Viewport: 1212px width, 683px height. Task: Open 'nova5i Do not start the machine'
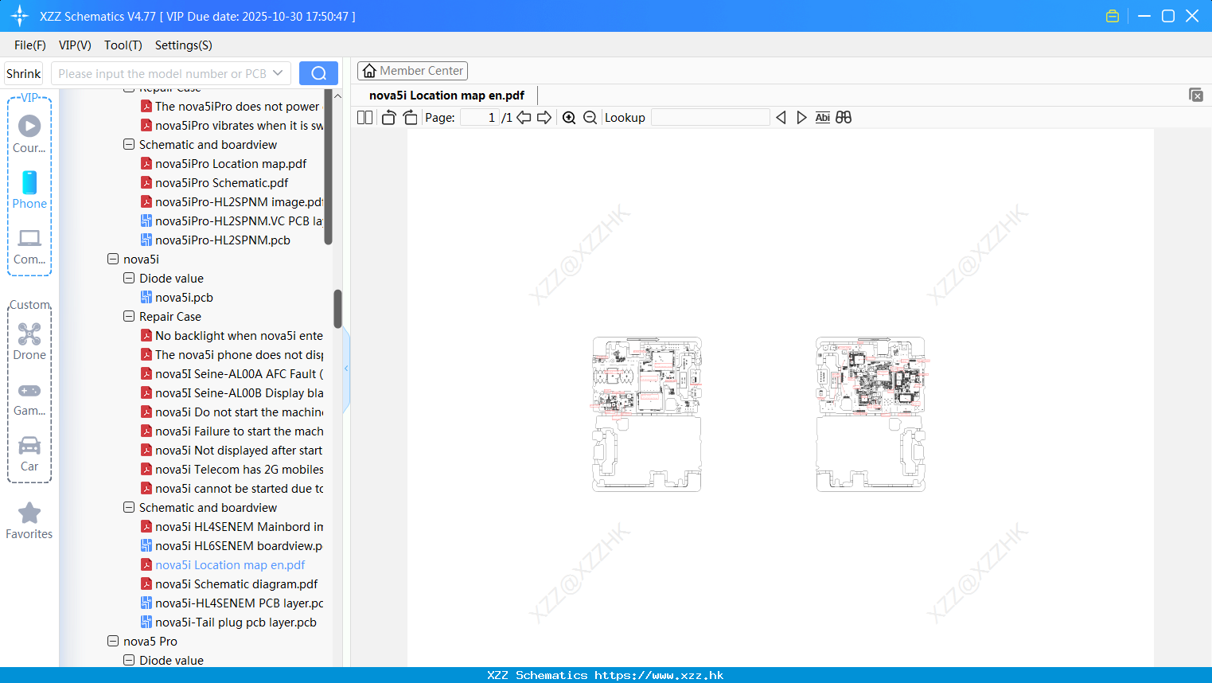[232, 412]
